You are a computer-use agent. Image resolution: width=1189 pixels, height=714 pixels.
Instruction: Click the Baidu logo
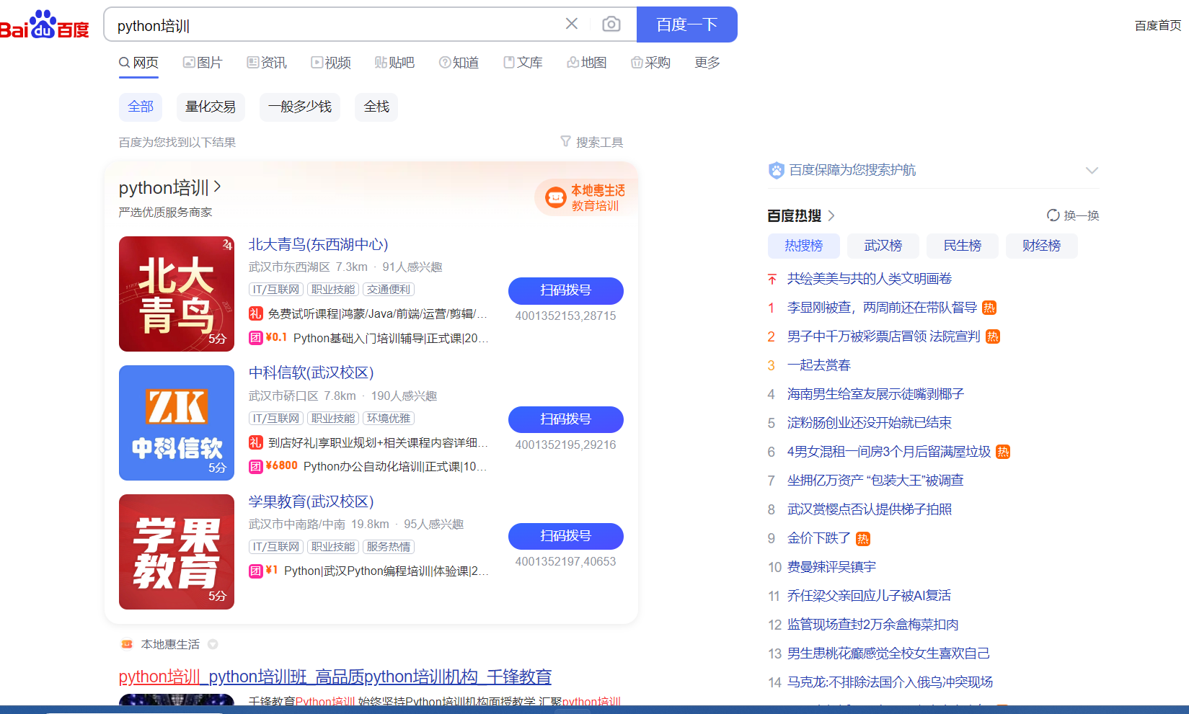point(45,24)
